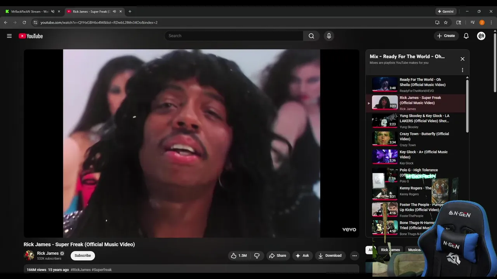Open the Chrome profile avatar
This screenshot has width=497, height=279.
coord(482,22)
